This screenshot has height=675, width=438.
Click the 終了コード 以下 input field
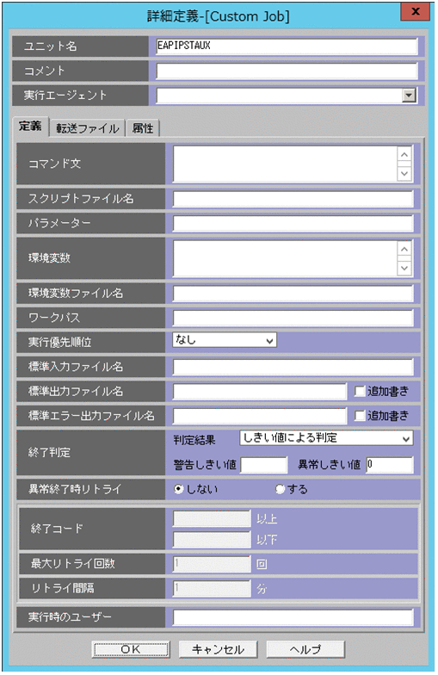pos(212,539)
